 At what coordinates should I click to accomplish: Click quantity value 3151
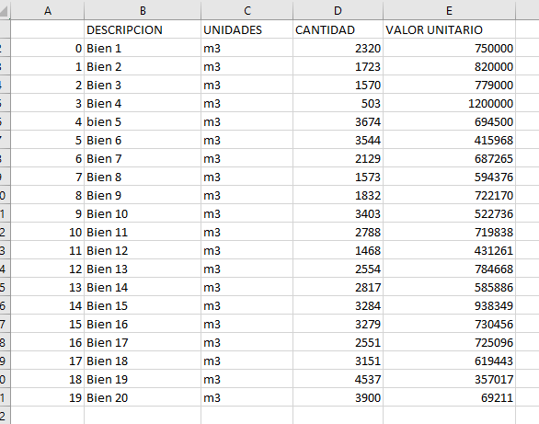pyautogui.click(x=338, y=361)
